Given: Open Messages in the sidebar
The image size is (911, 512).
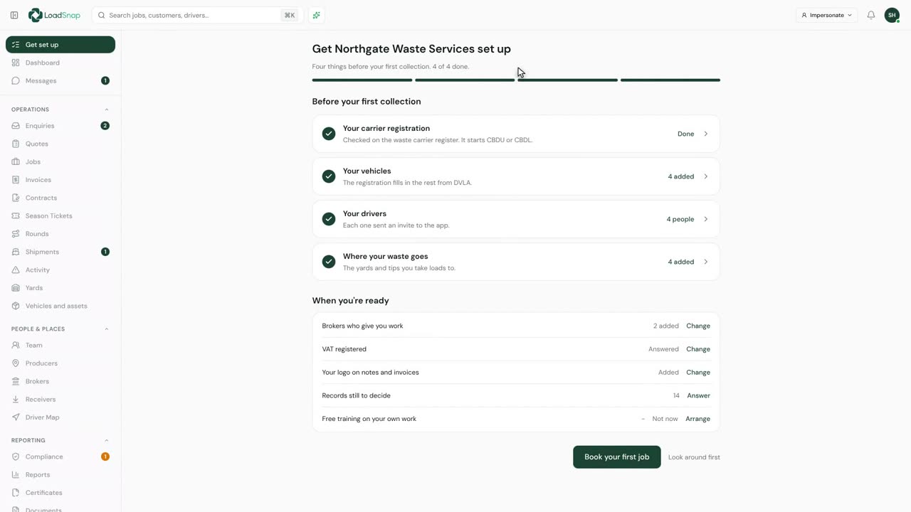Looking at the screenshot, I should (x=60, y=80).
